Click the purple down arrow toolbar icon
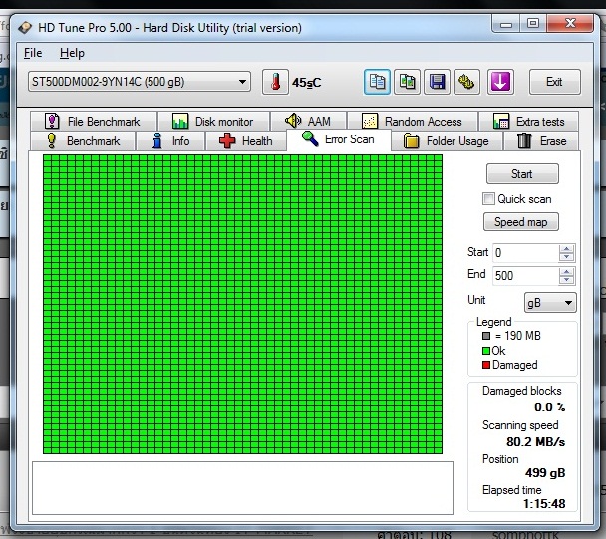 500,82
